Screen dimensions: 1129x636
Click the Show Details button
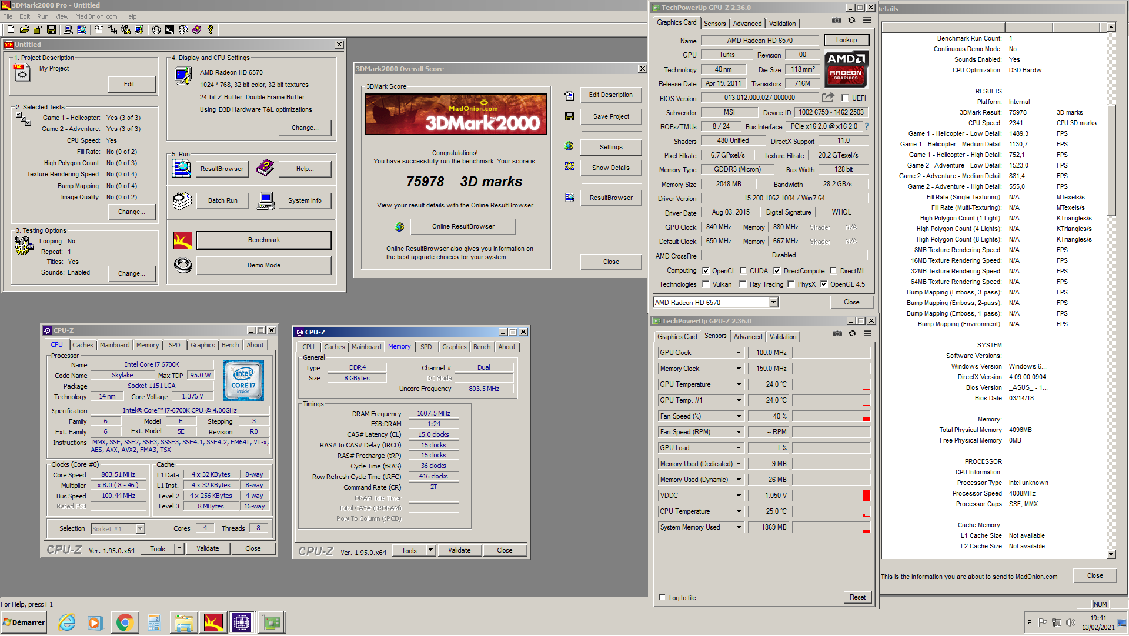pos(611,168)
